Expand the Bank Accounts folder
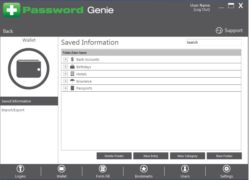The height and width of the screenshot is (180, 249). coord(66,59)
